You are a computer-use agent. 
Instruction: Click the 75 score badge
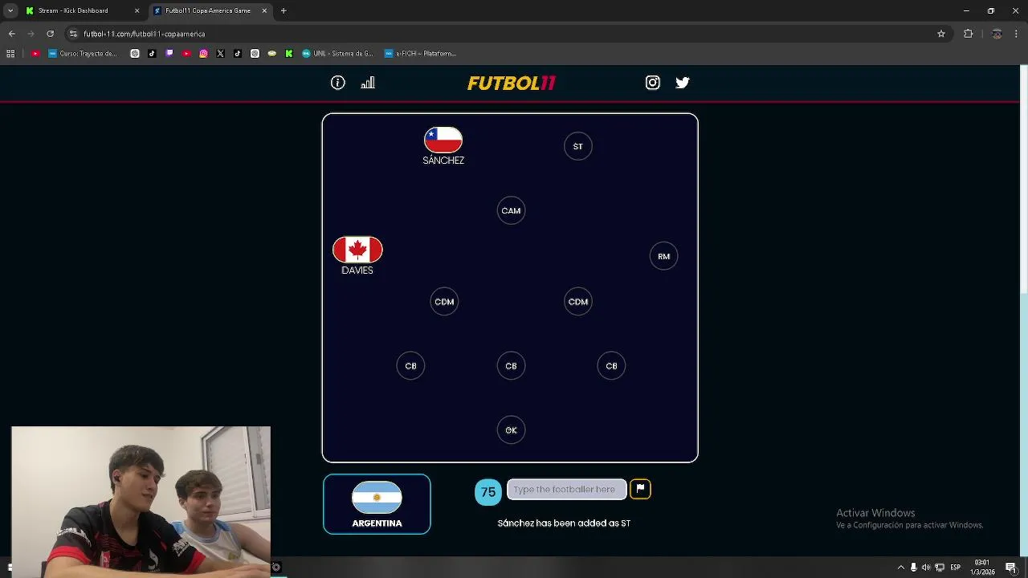[x=488, y=492]
